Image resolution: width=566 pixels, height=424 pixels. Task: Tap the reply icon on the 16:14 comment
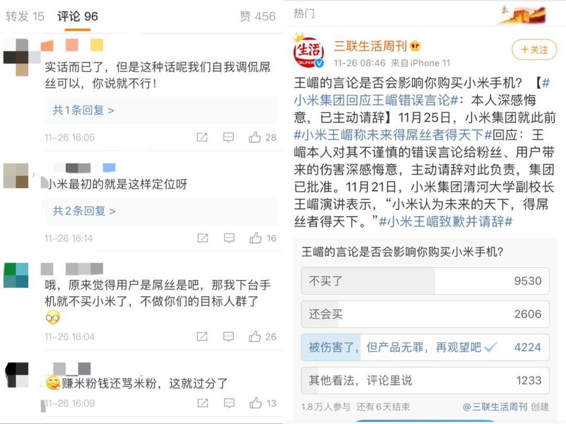[x=229, y=238]
